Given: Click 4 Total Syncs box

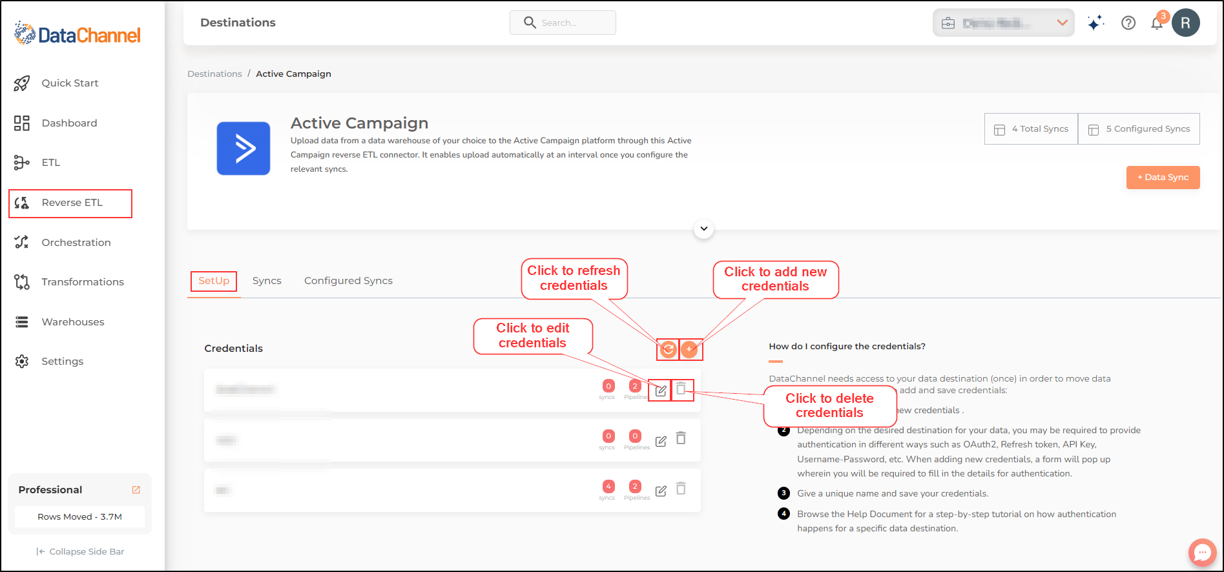Looking at the screenshot, I should click(x=1031, y=129).
